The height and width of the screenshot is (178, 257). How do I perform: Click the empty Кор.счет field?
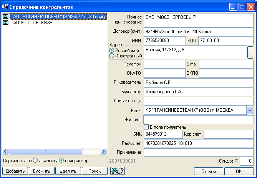[229, 134]
